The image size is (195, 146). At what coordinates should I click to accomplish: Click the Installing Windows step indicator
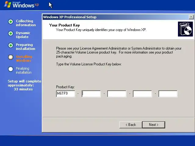click(11, 57)
